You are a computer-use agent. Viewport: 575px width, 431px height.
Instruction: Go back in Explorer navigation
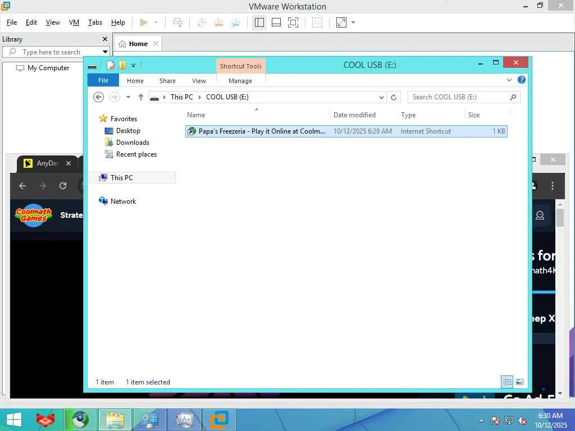click(99, 97)
